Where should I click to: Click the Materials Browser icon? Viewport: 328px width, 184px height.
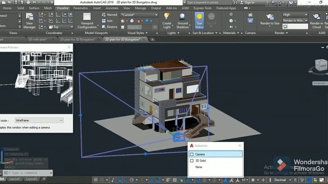click(231, 15)
